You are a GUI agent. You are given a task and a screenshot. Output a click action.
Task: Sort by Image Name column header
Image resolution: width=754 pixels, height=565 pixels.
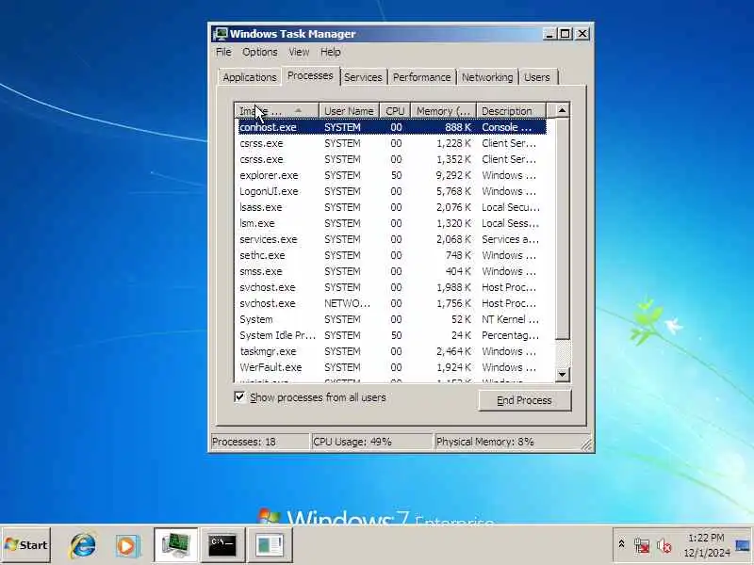[277, 110]
